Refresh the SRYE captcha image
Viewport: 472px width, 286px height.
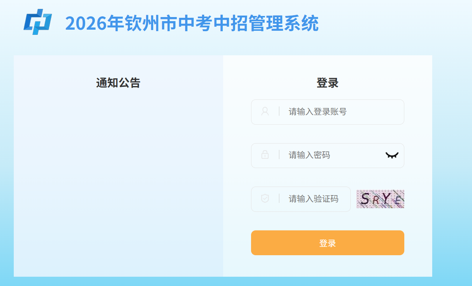(x=380, y=199)
